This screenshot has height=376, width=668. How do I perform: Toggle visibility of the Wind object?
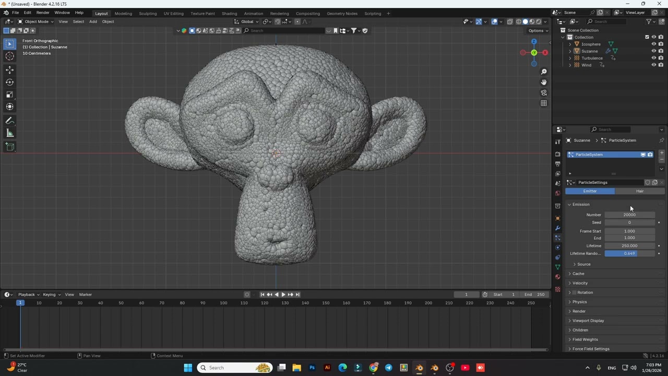pos(653,65)
